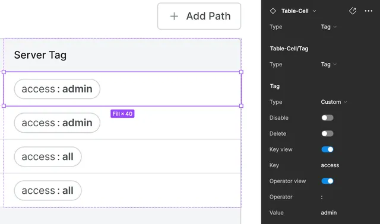Click the go-to-main-component icon in the panel header
Viewport: 380px width, 224px height.
(353, 11)
